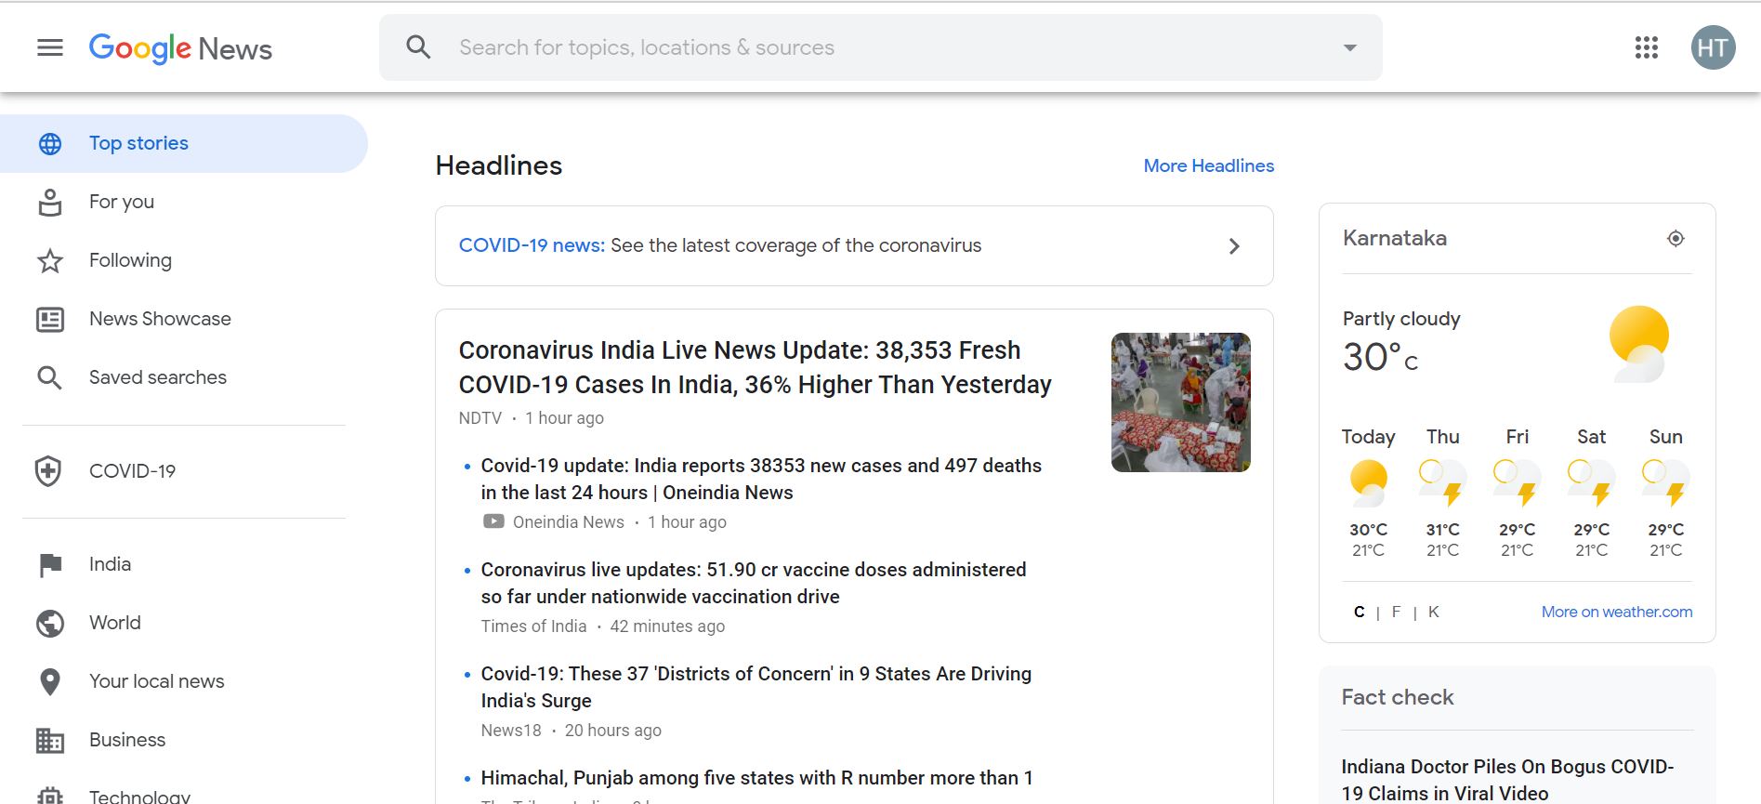Click Sunday's thunderstorm weather icon
Image resolution: width=1761 pixels, height=804 pixels.
tap(1666, 482)
